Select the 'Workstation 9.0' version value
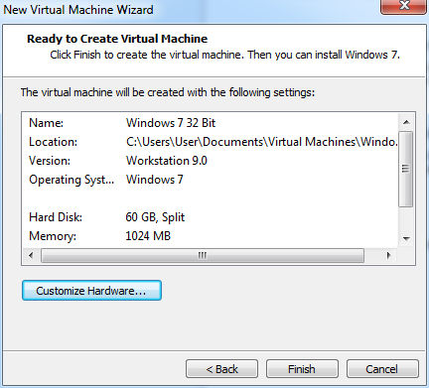The height and width of the screenshot is (388, 429). pos(167,161)
